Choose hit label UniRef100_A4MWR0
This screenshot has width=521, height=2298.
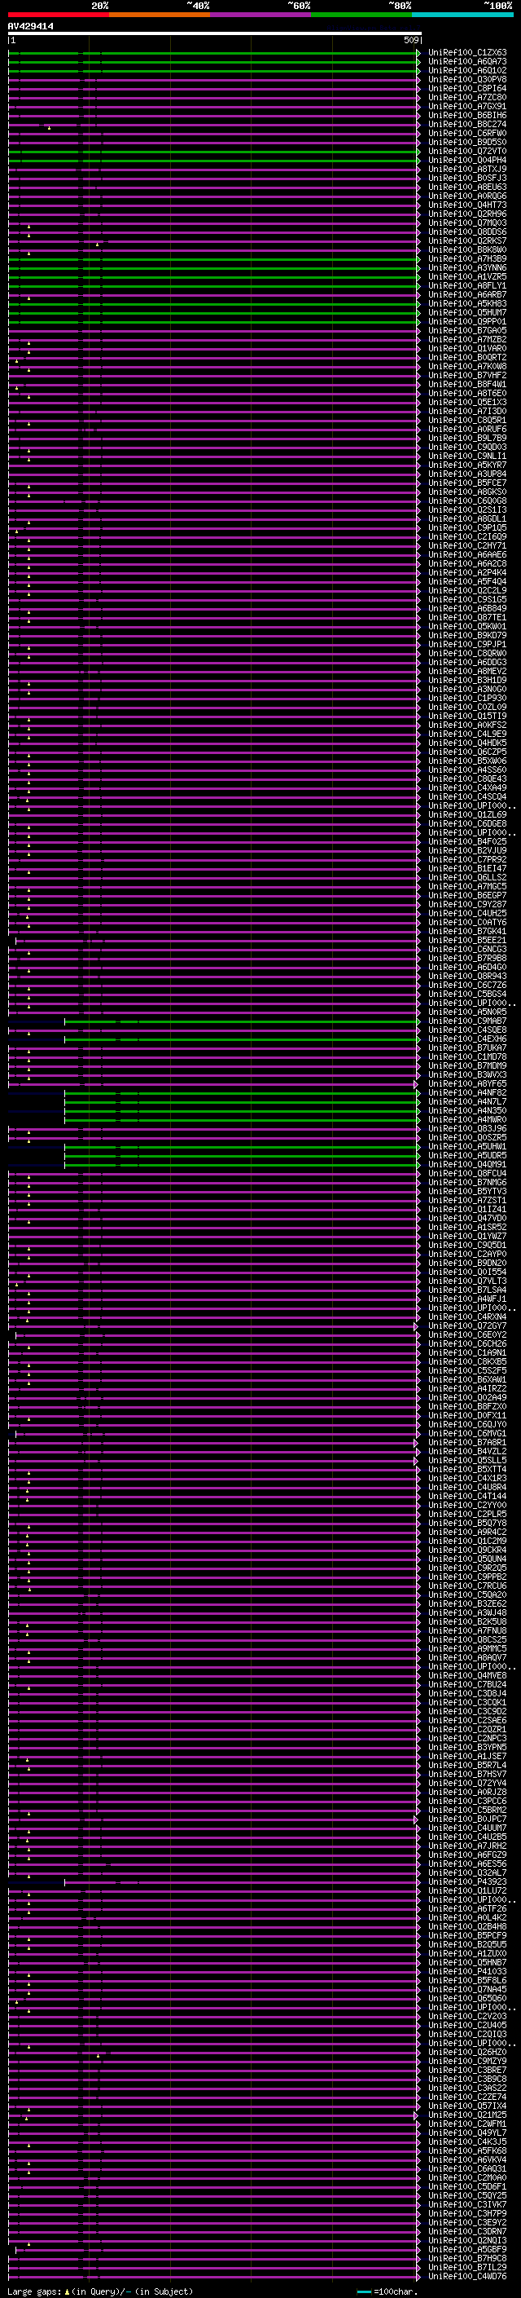click(x=467, y=1119)
